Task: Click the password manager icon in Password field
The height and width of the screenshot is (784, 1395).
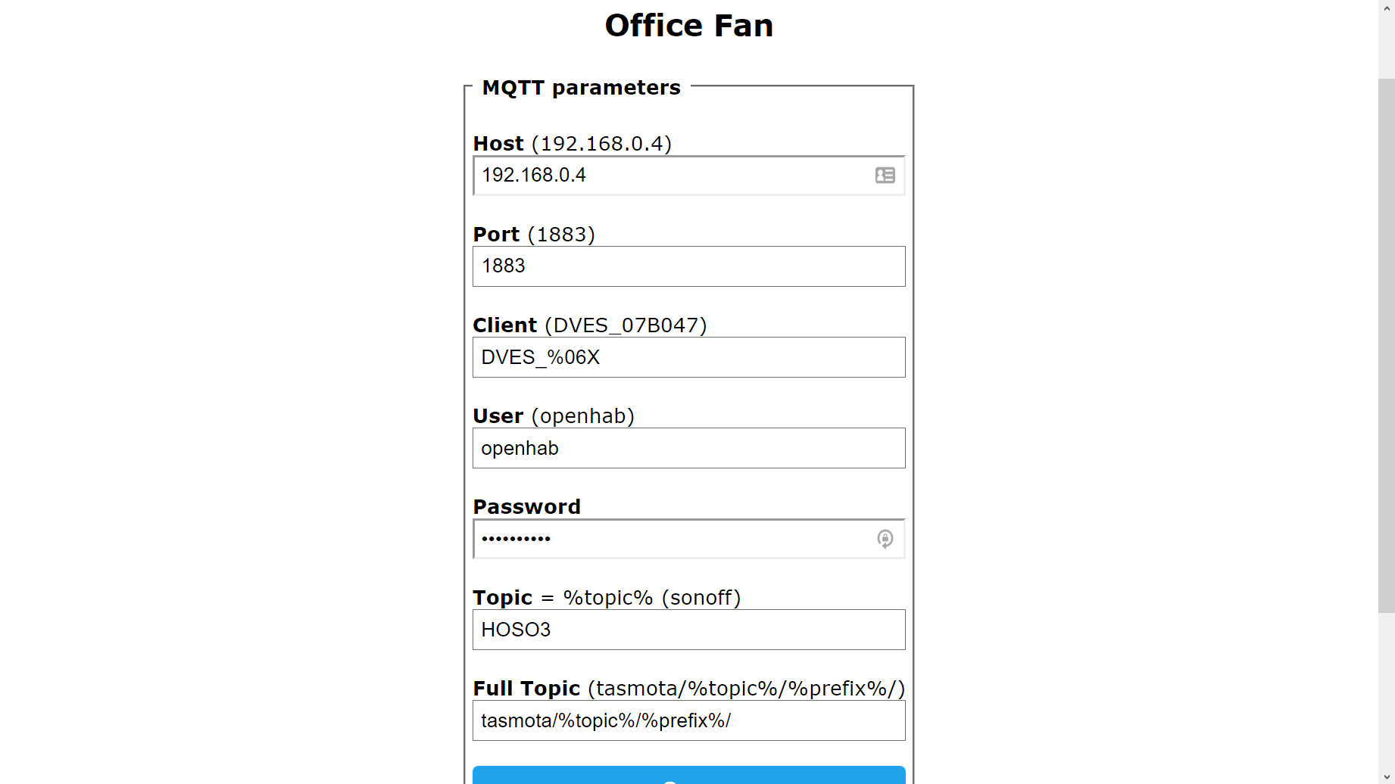Action: coord(885,539)
